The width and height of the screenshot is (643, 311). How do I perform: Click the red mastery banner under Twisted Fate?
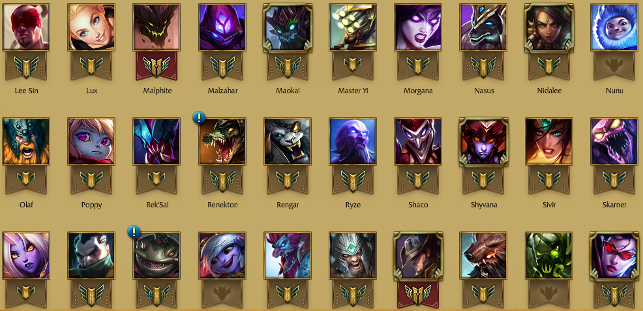click(418, 295)
